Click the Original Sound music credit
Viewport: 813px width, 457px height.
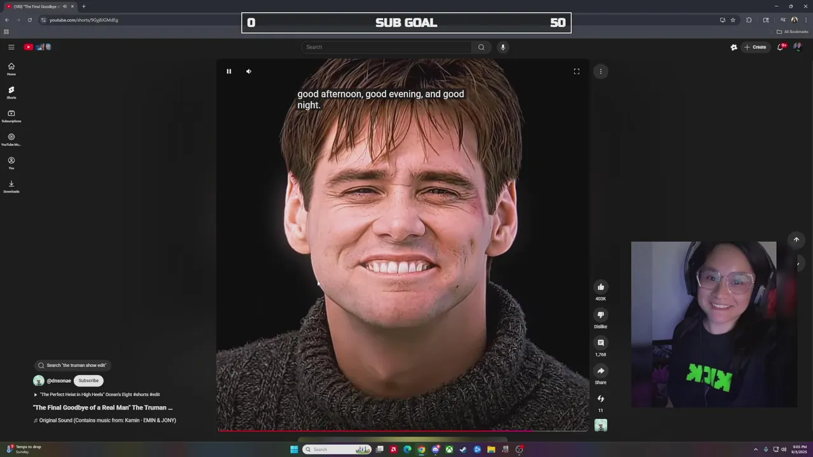105,420
